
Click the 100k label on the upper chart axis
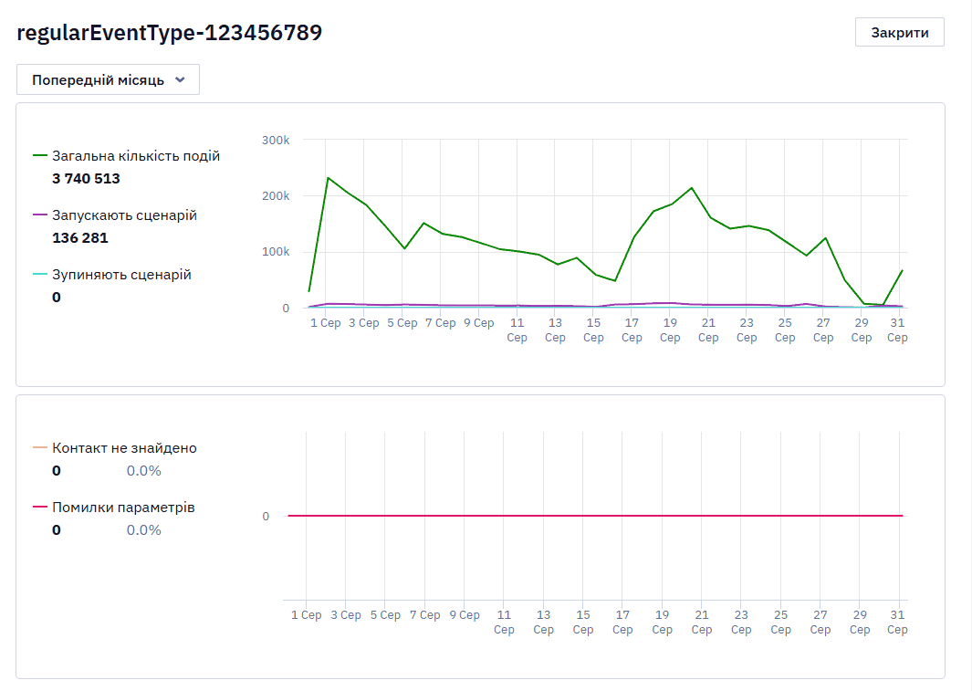click(x=276, y=252)
